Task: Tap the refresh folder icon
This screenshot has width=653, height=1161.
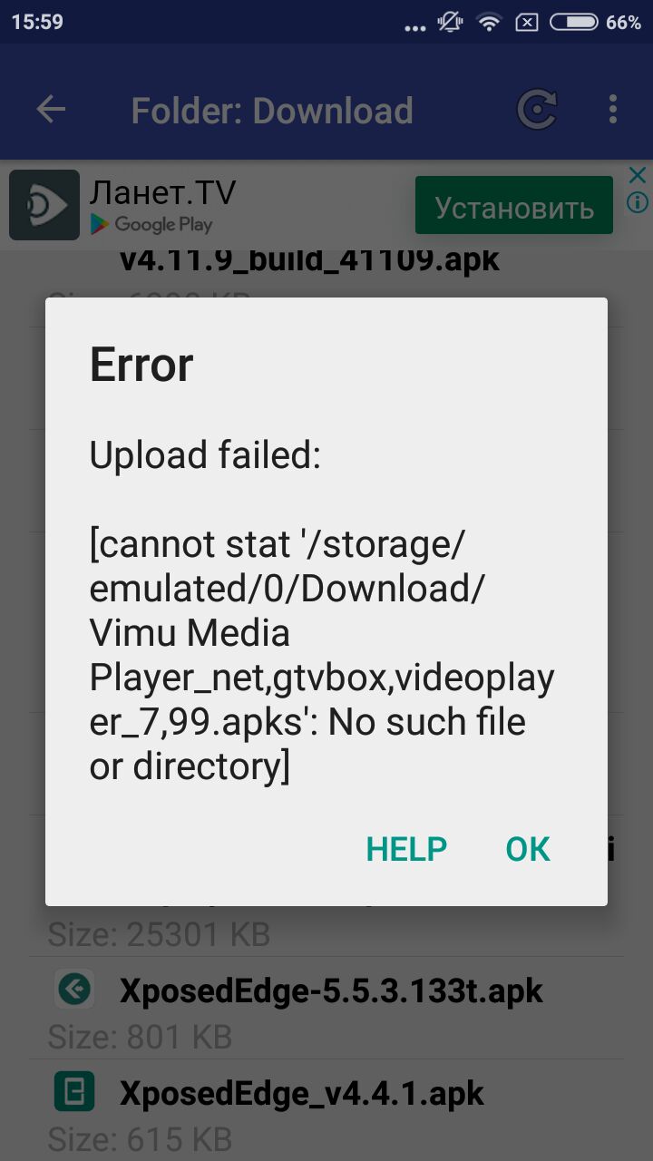Action: pyautogui.click(x=537, y=110)
